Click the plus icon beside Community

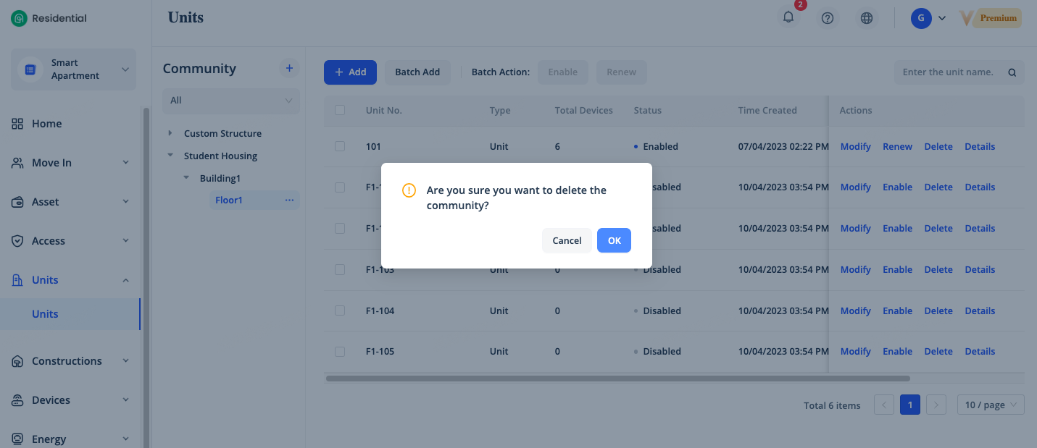point(289,68)
